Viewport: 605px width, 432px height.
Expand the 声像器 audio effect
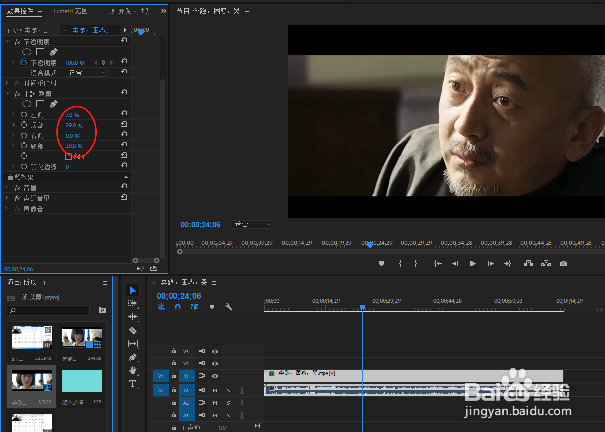(7, 208)
